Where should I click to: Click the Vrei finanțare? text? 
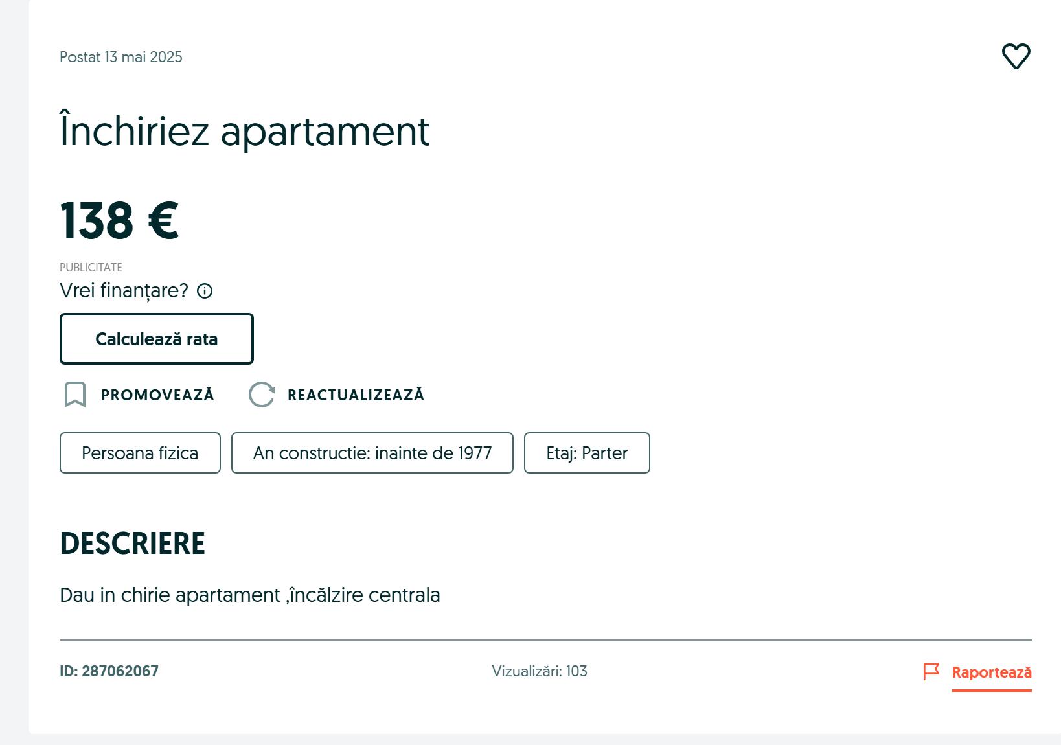click(124, 291)
